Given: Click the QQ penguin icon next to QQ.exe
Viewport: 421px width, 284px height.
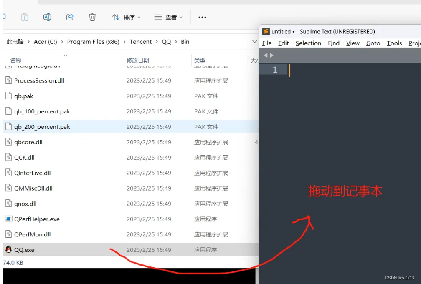Looking at the screenshot, I should click(8, 249).
